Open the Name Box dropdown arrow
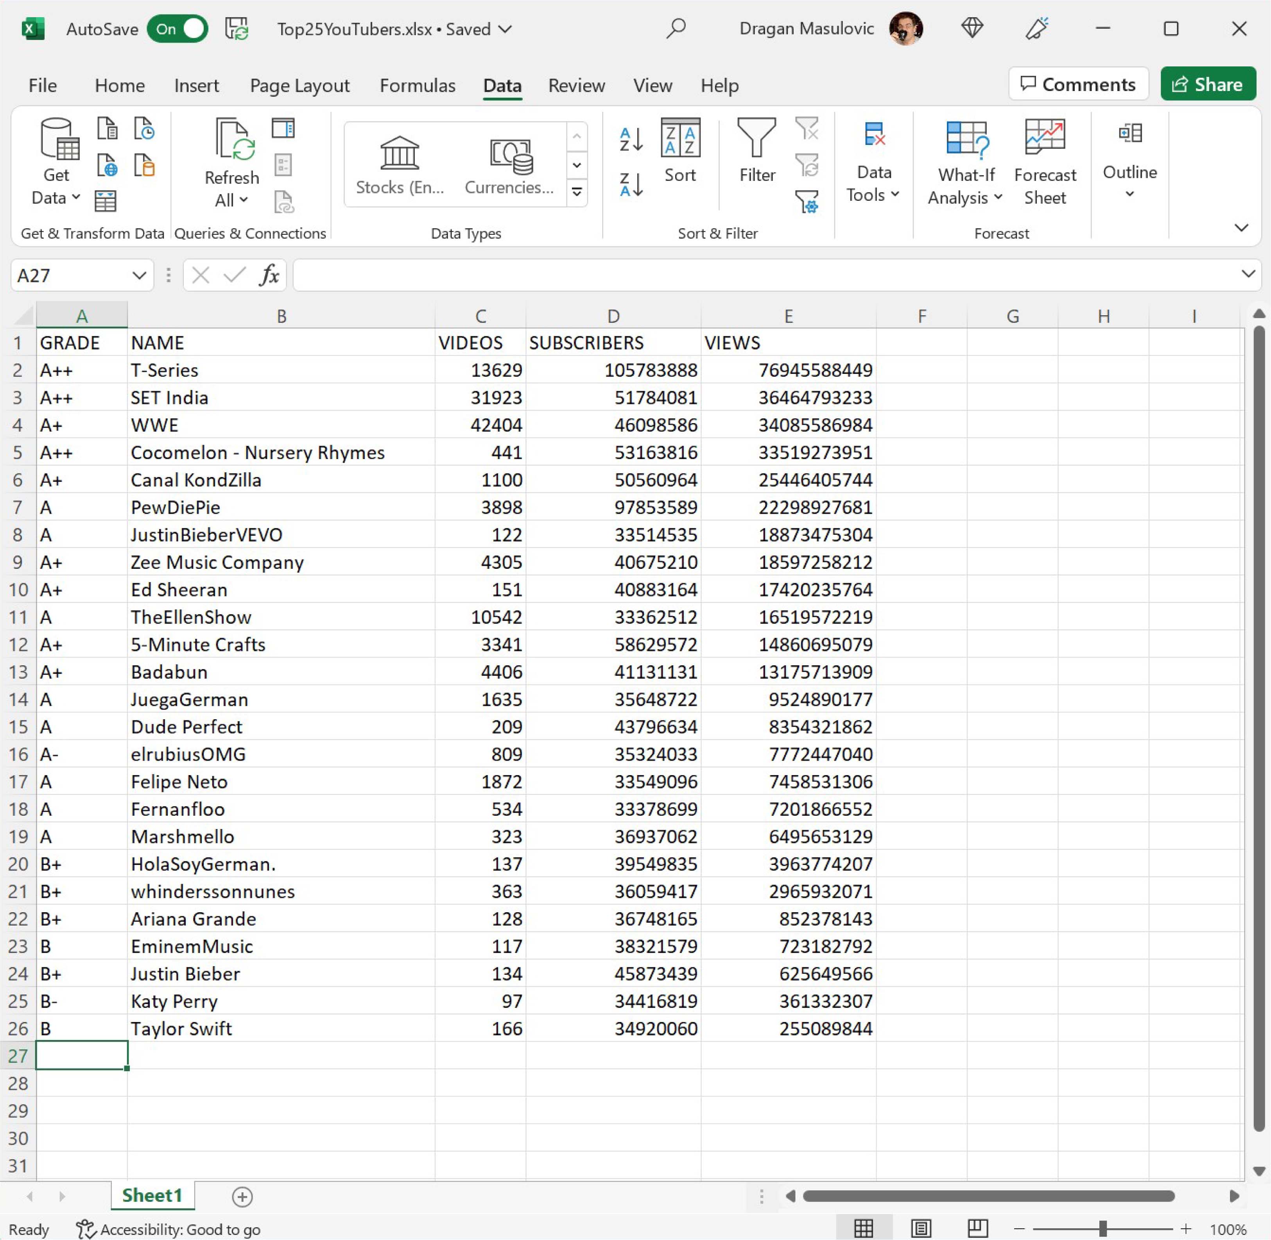 [139, 275]
